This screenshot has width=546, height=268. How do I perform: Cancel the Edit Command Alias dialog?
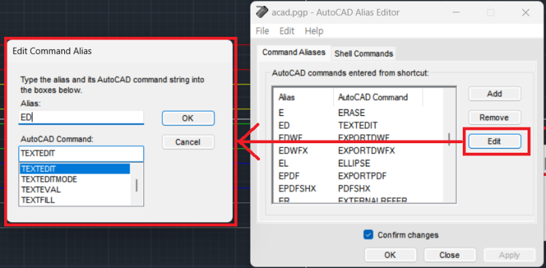(188, 142)
